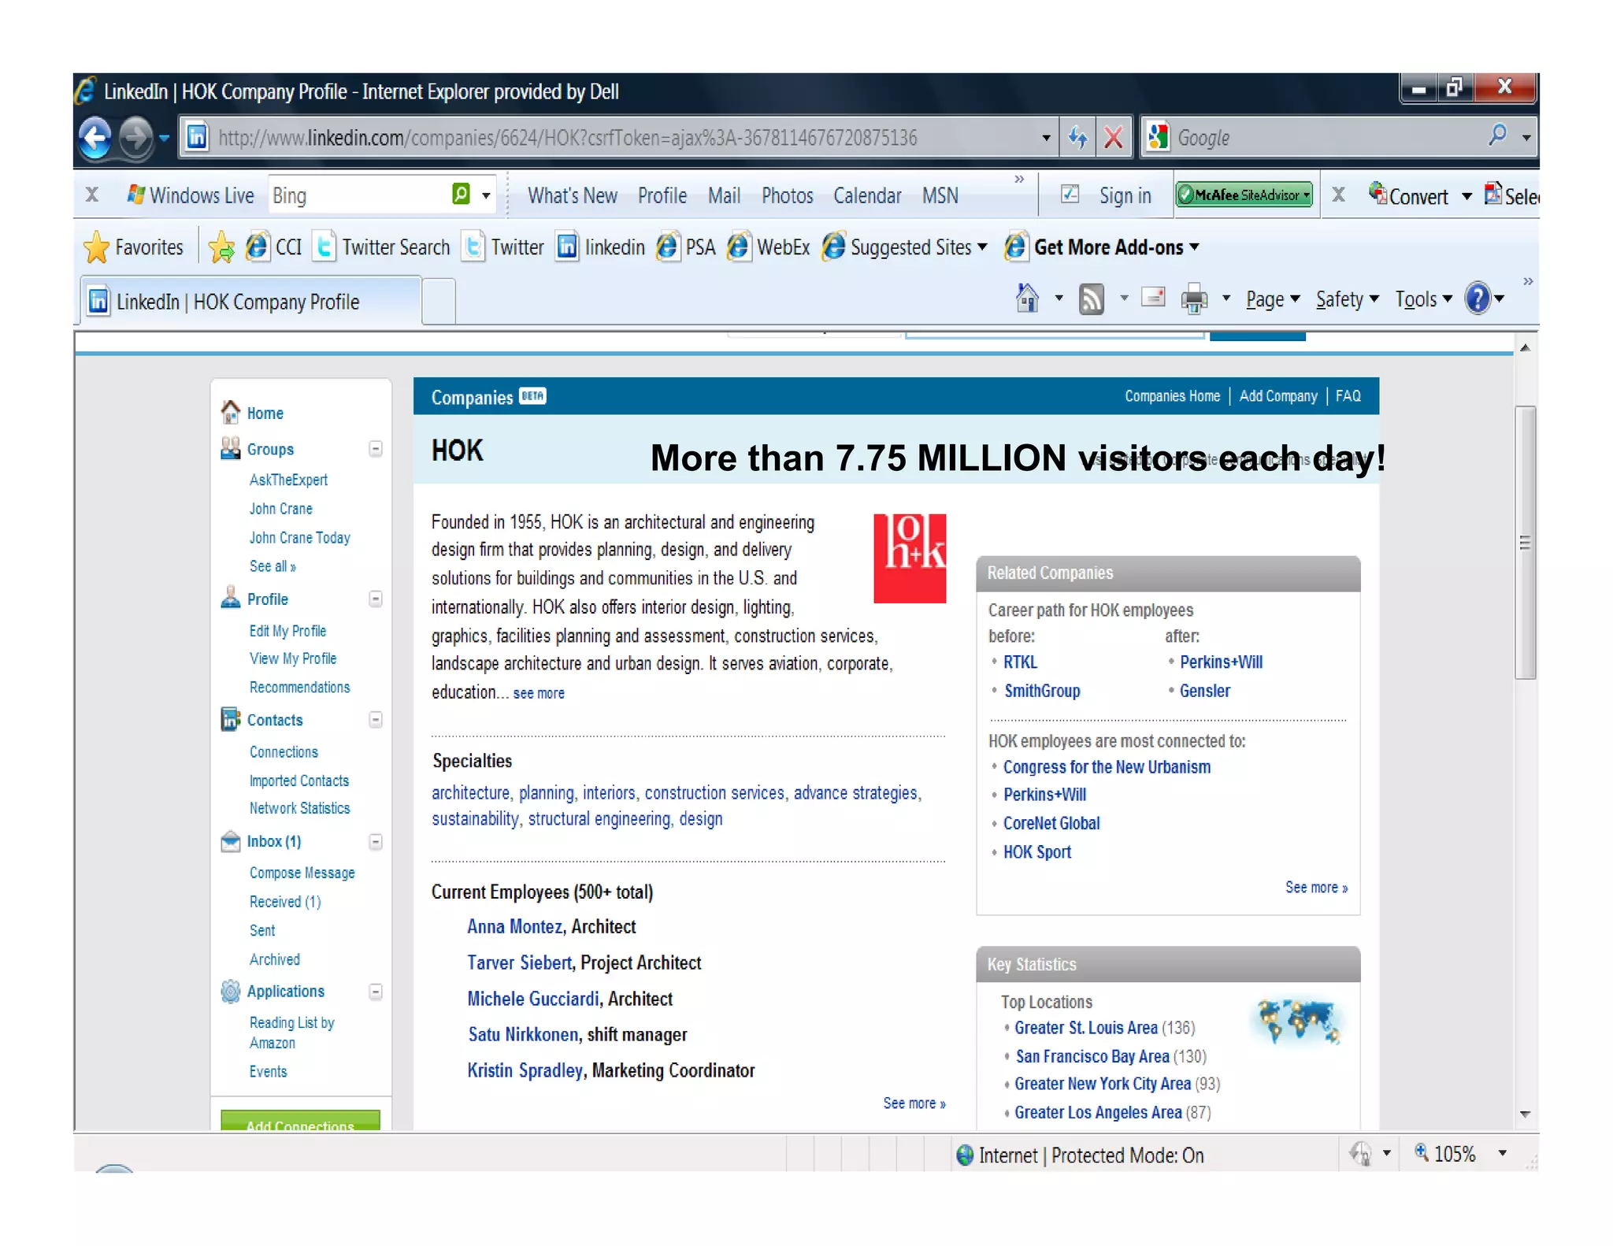Click the Home icon in LinkedIn sidebar

tap(230, 412)
